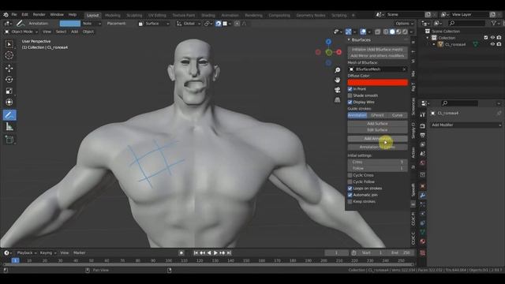This screenshot has width=505, height=284.
Task: Click the Add Surface button
Action: click(377, 123)
